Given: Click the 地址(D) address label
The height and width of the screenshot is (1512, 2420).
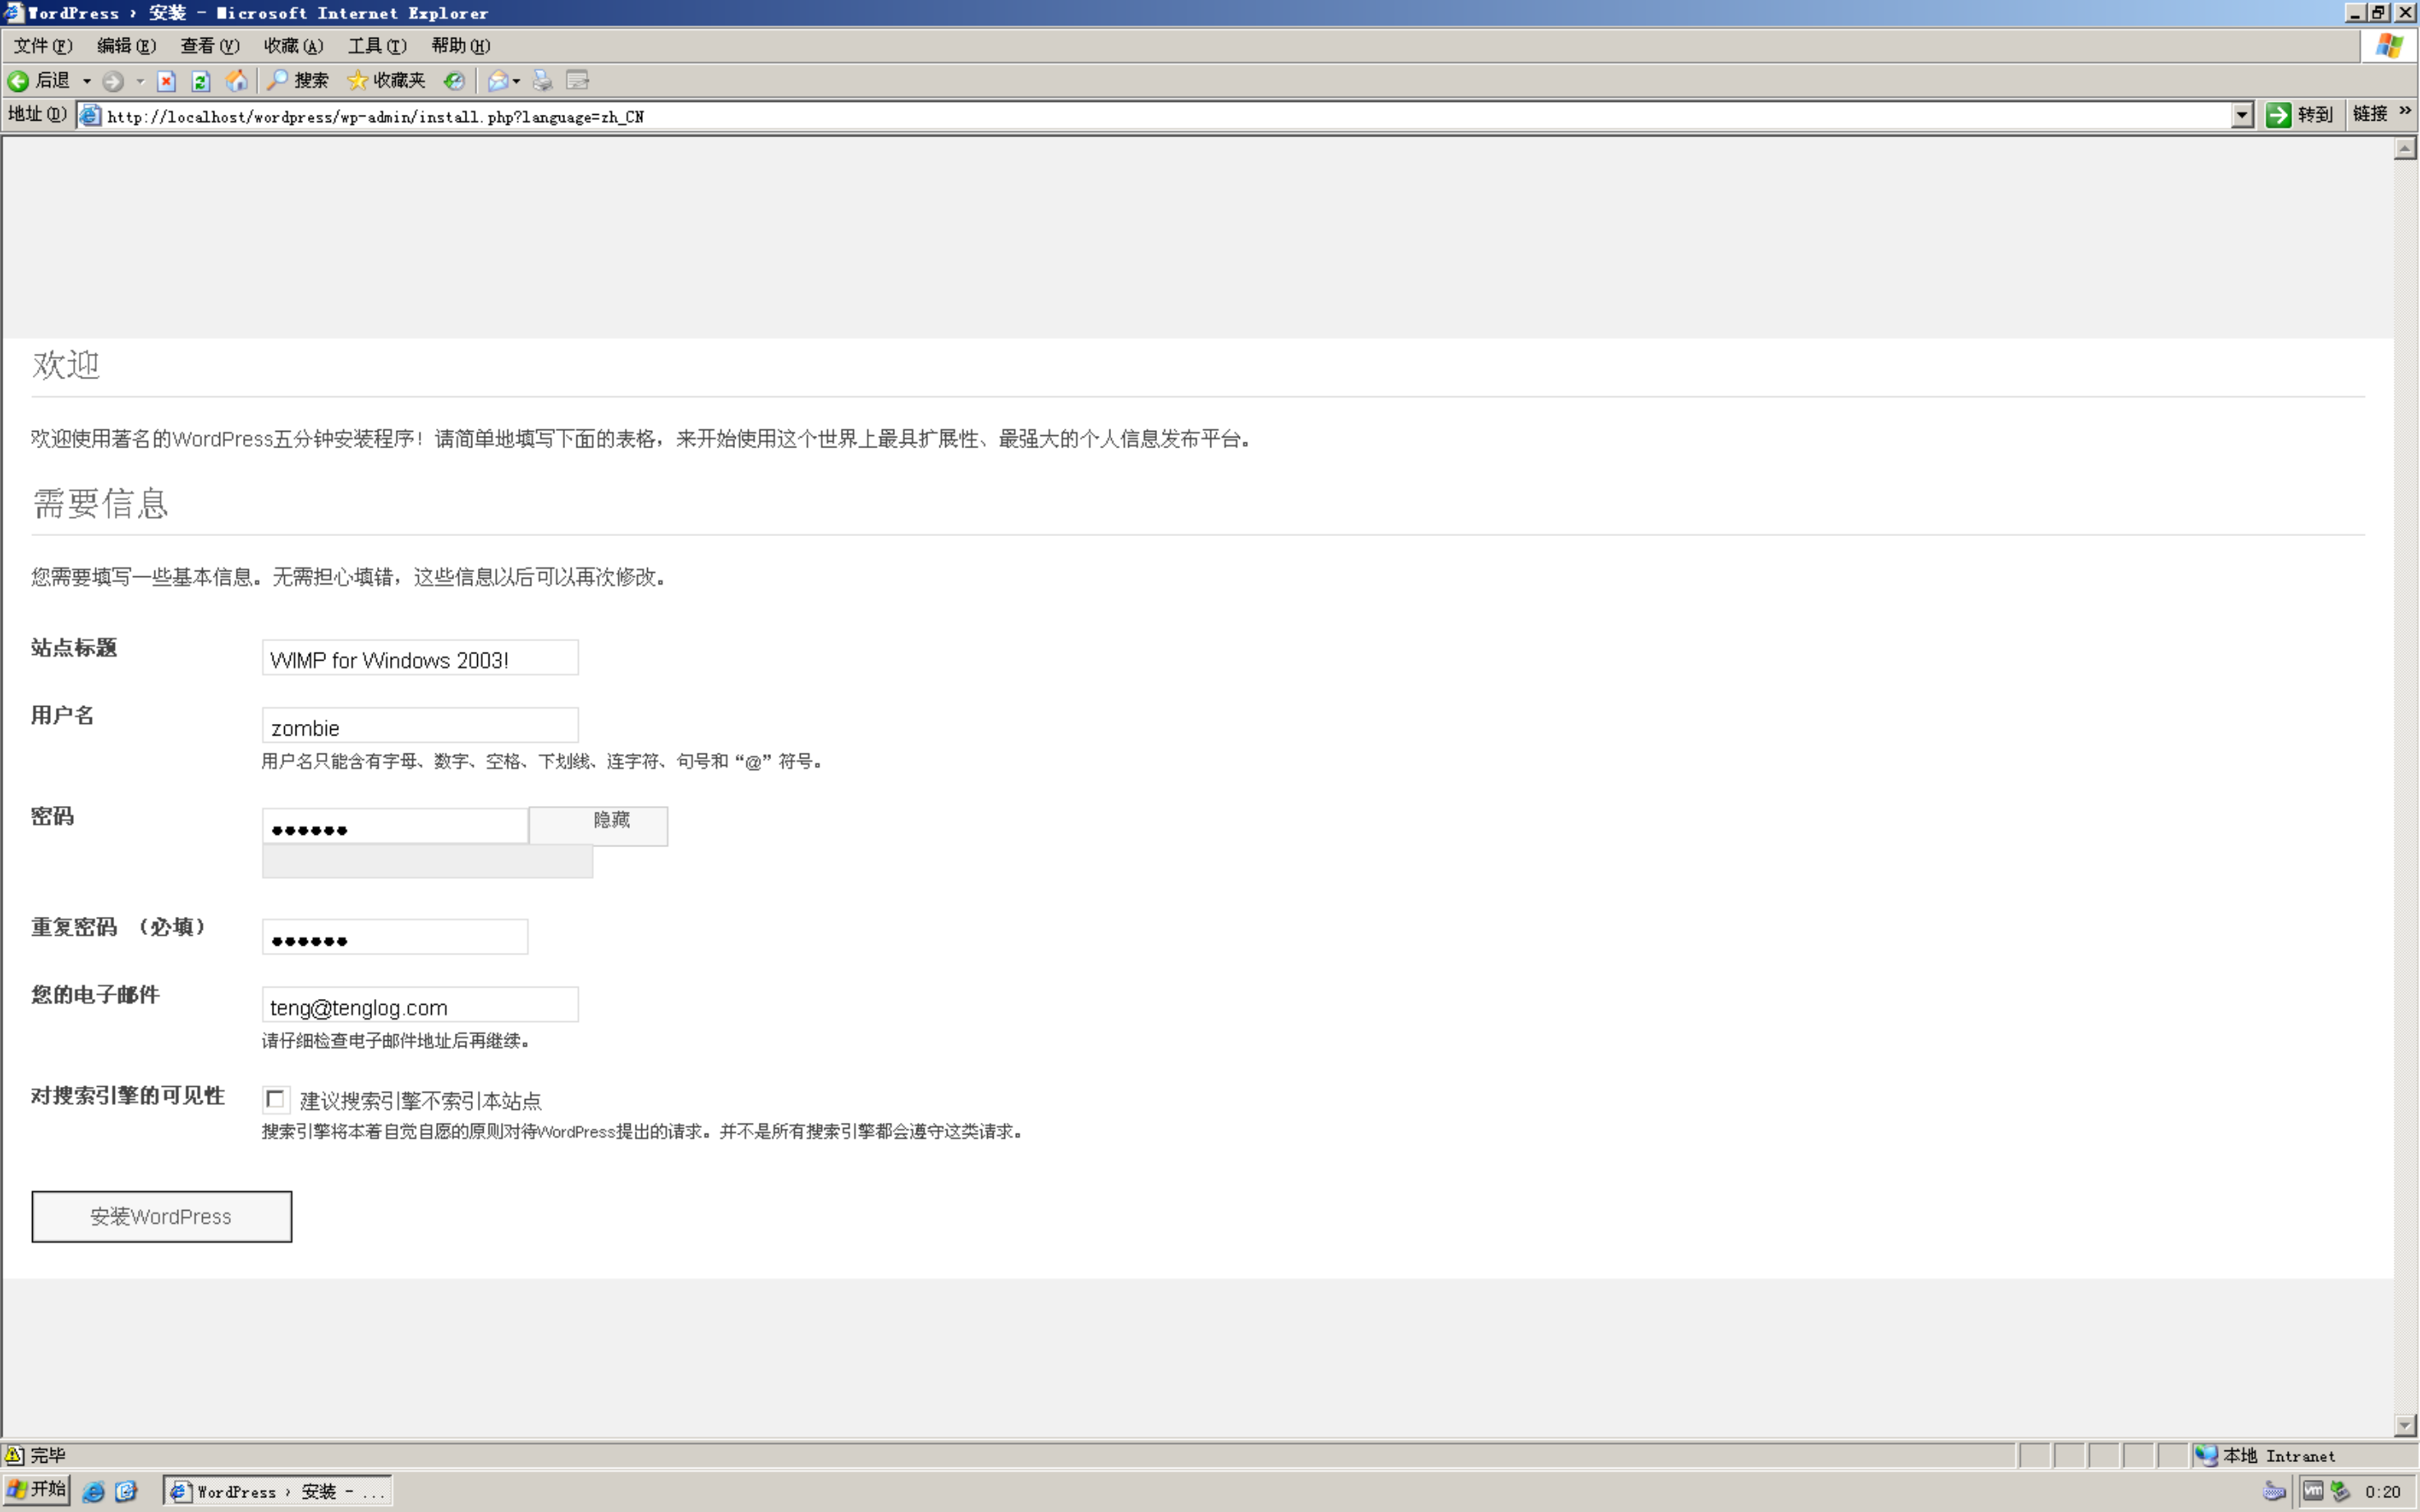Looking at the screenshot, I should coord(37,114).
